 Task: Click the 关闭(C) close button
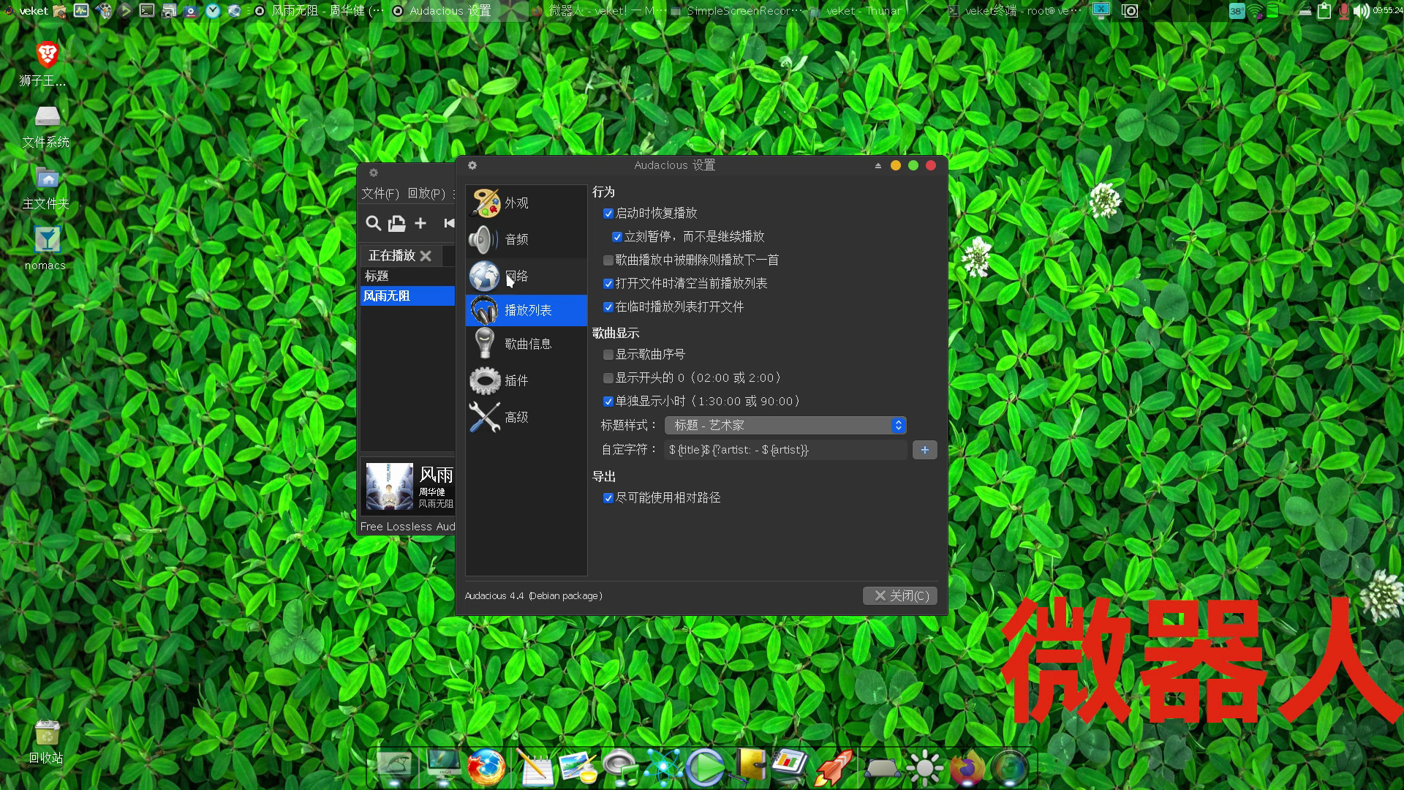tap(900, 595)
